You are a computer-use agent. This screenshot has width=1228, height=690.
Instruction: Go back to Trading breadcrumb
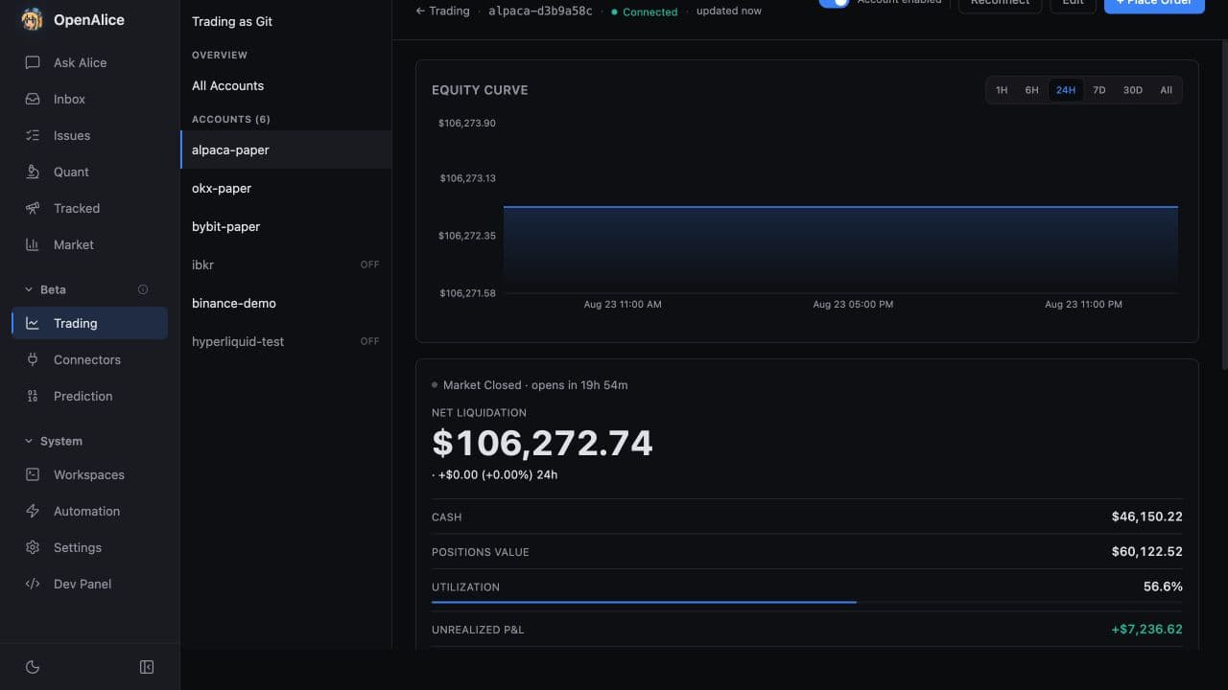pyautogui.click(x=442, y=11)
